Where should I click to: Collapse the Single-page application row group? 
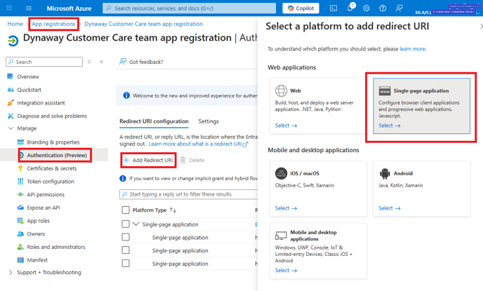coord(136,224)
